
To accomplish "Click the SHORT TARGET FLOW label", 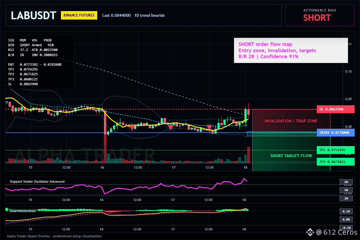I will coord(291,156).
